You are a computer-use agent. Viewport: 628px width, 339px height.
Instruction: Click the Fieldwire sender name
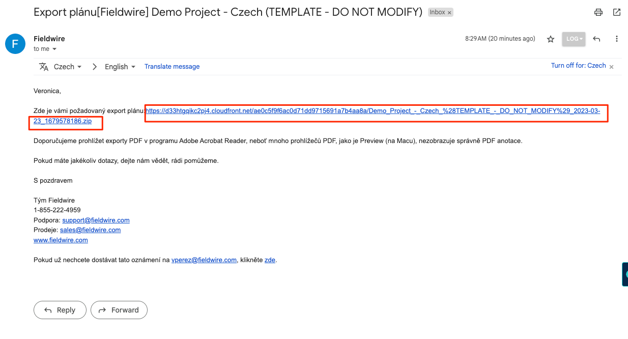(49, 39)
